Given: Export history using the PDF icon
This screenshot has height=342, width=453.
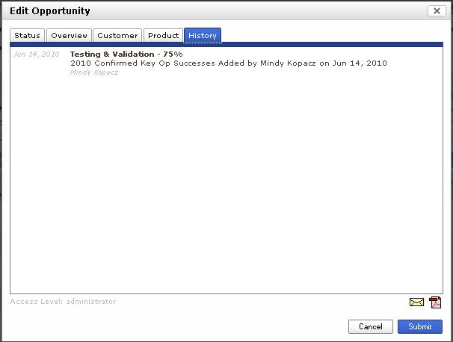Looking at the screenshot, I should tap(435, 302).
